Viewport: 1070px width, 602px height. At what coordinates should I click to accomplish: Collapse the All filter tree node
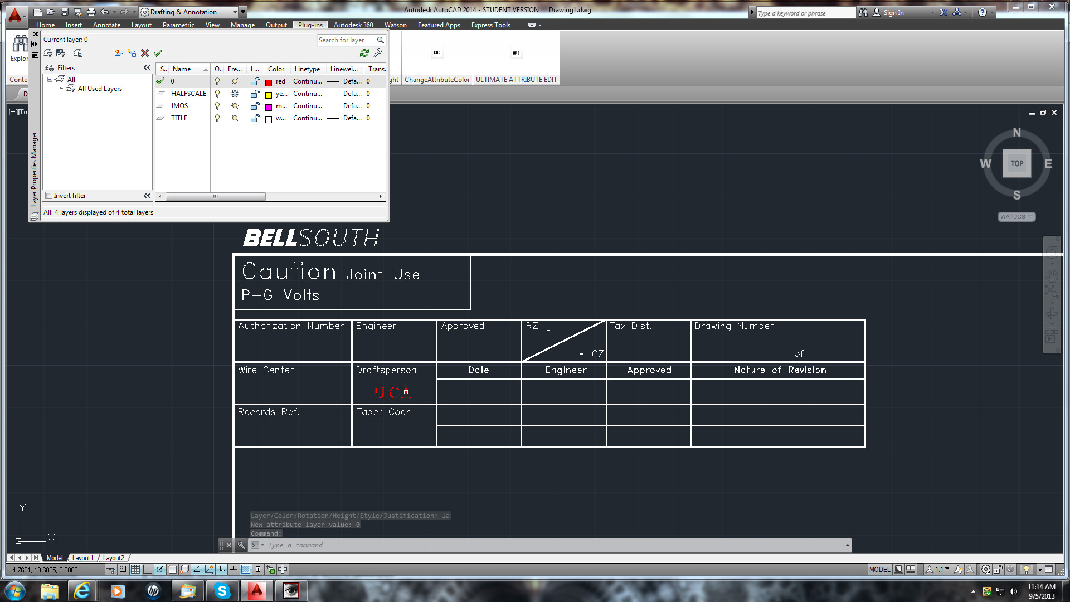click(x=50, y=80)
